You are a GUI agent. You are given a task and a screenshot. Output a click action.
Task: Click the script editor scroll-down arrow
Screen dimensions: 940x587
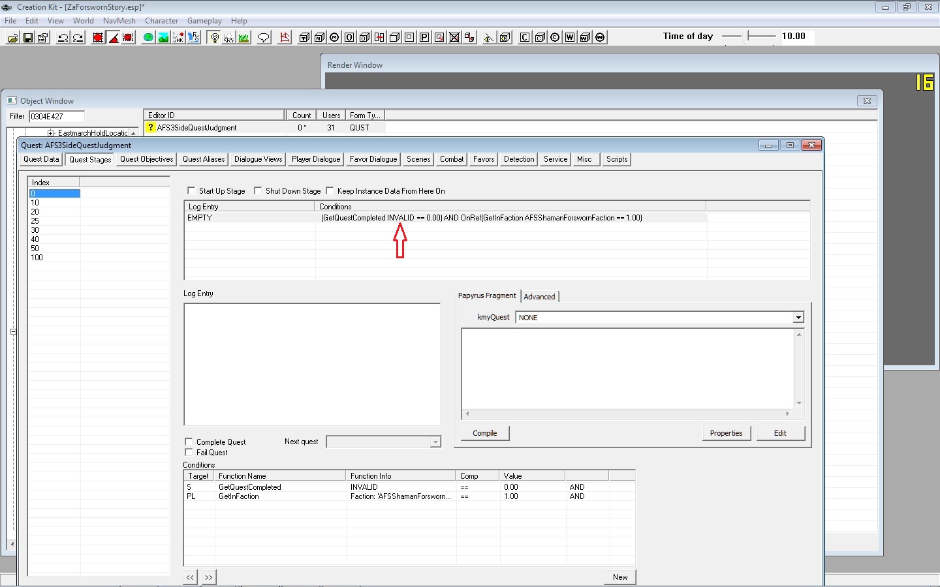coord(799,403)
